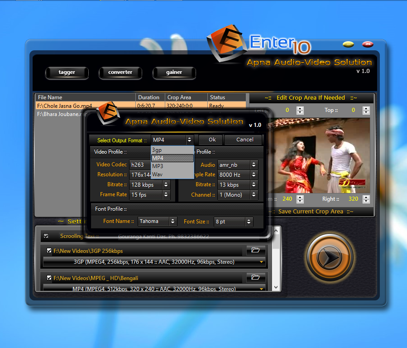Open the Select Output Format dropdown

[190, 140]
